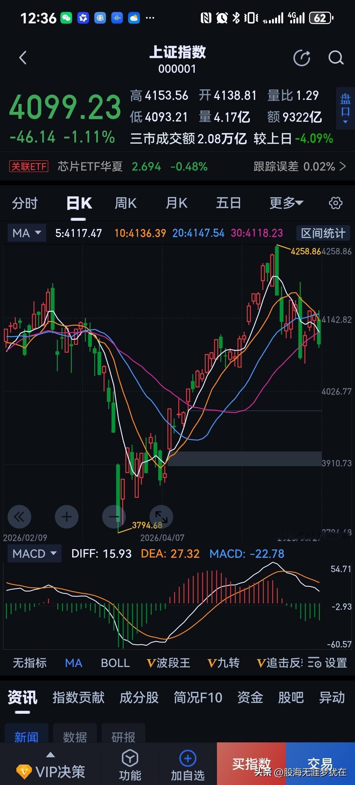Tap battery indicator in status bar

tap(321, 18)
